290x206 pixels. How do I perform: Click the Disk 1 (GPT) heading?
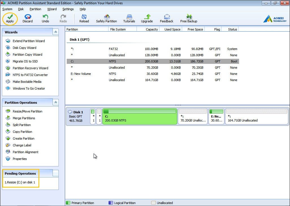pos(79,40)
